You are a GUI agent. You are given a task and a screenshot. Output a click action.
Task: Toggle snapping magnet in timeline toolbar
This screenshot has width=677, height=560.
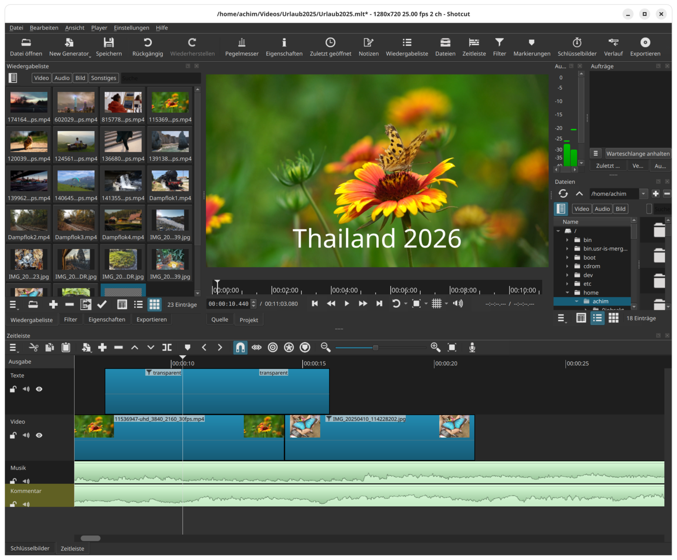tap(240, 347)
